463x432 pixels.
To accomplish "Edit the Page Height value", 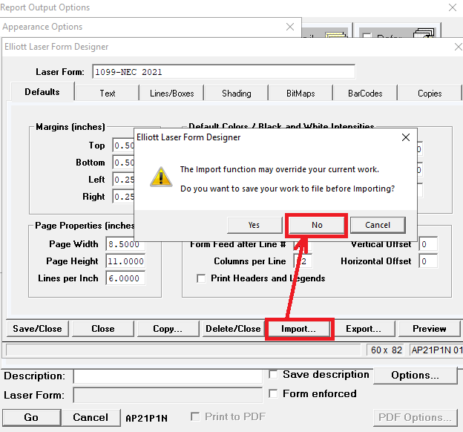I will tap(126, 261).
